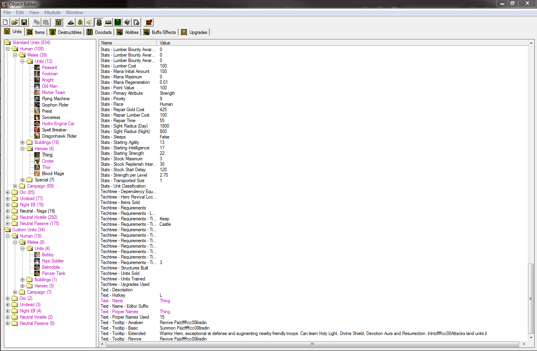Click the helmet New Custom Unit icon

(x=58, y=22)
